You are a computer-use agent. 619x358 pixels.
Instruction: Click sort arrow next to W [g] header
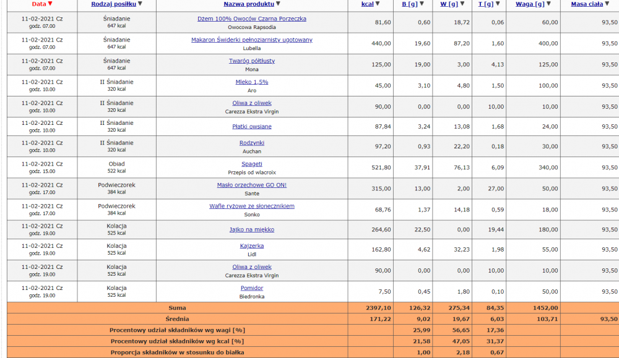(461, 4)
